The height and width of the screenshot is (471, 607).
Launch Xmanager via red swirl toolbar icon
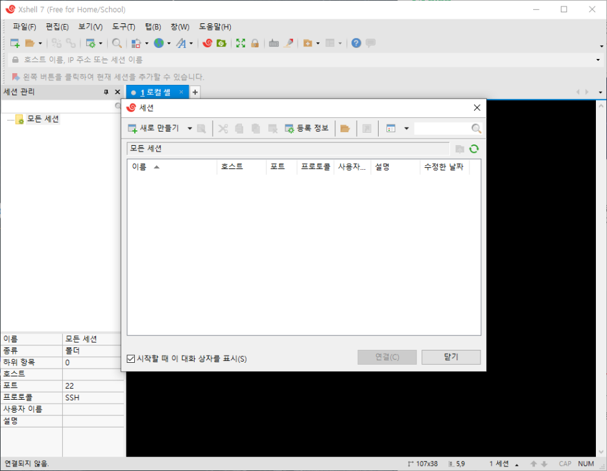click(208, 43)
